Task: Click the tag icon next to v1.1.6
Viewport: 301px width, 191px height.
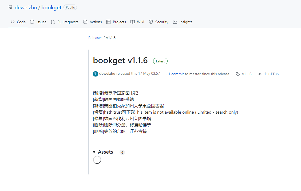Action: pos(238,74)
